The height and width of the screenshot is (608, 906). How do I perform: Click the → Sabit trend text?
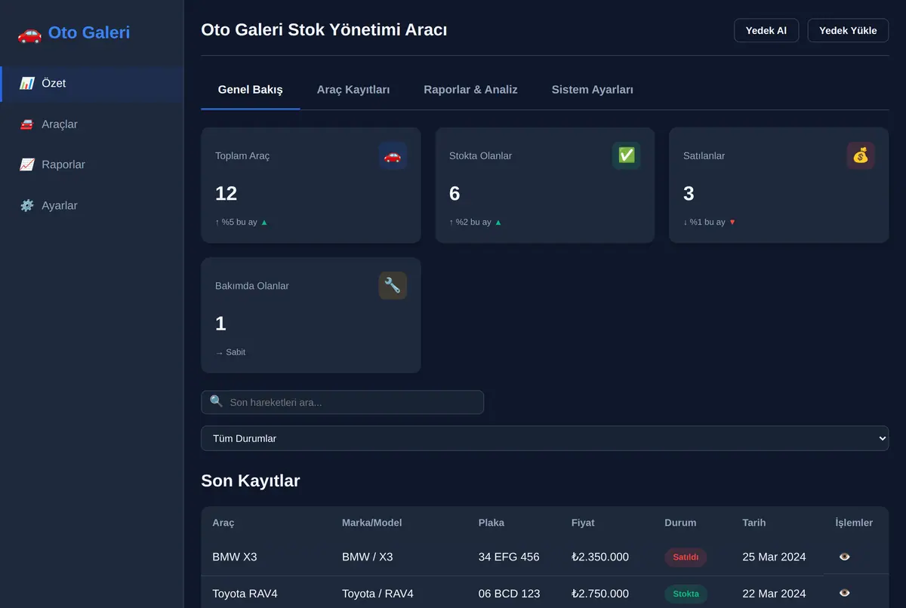230,352
